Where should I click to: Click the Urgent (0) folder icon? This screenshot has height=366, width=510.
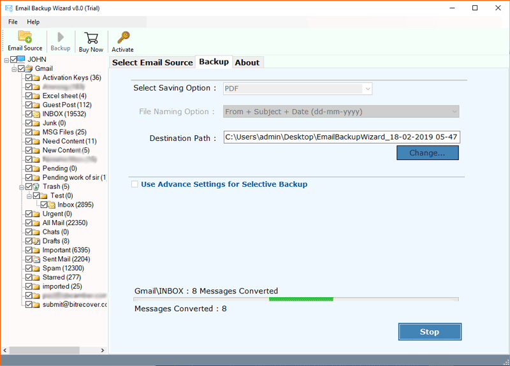click(36, 214)
